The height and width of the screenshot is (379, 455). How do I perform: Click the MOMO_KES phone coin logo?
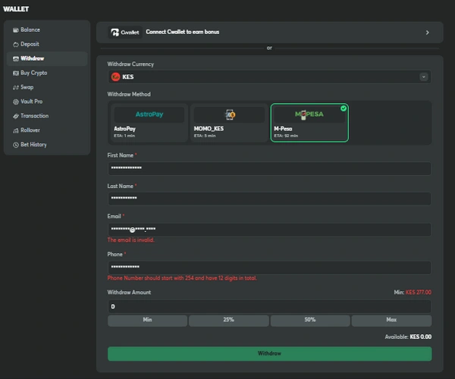230,114
